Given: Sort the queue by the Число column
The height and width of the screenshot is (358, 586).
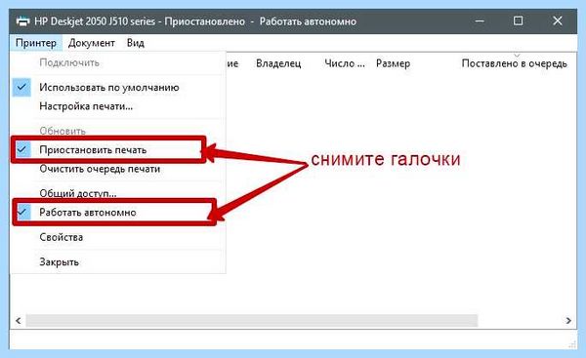Looking at the screenshot, I should (x=345, y=63).
